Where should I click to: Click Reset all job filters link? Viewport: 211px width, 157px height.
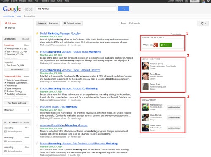click(26, 39)
